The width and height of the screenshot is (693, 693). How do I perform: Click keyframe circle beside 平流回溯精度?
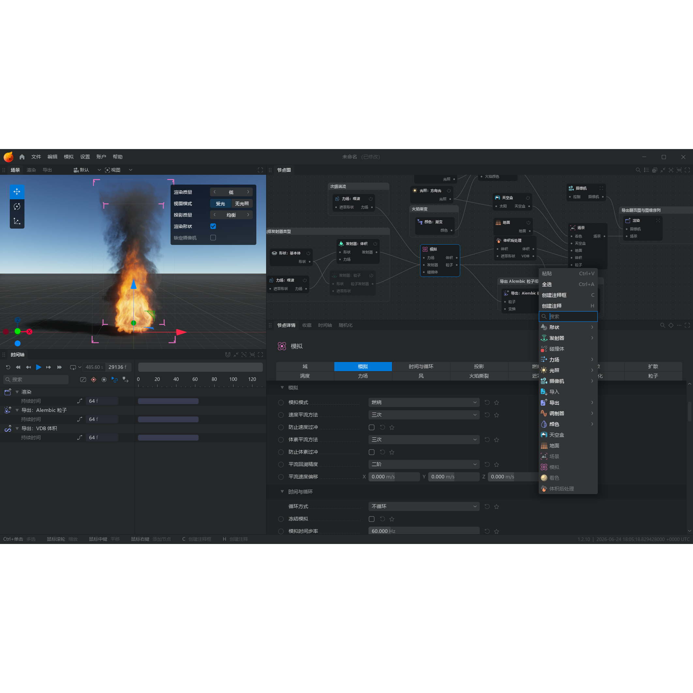pyautogui.click(x=281, y=464)
